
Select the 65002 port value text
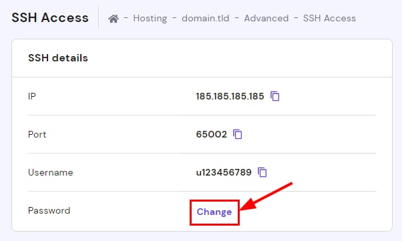[x=211, y=134]
